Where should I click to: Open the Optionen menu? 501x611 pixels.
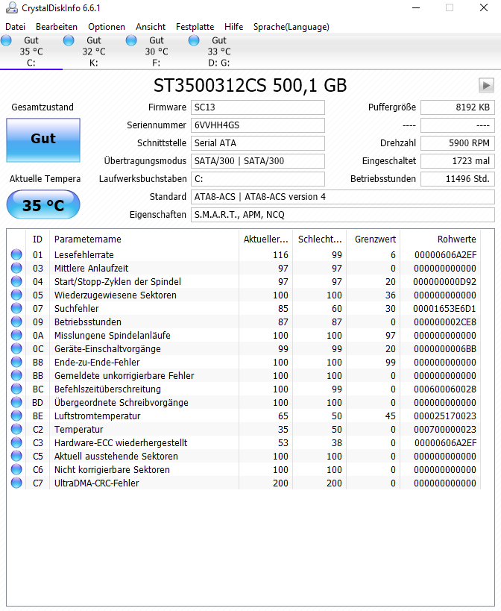pos(107,27)
